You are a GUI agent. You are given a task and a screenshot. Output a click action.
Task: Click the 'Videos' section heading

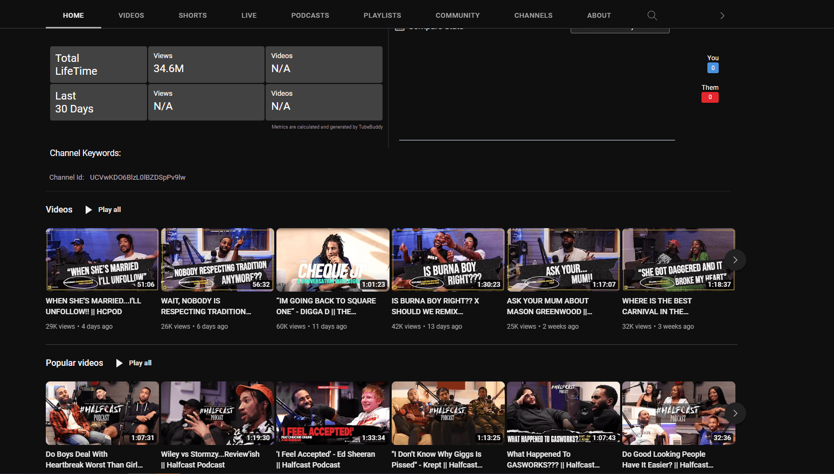[59, 210]
